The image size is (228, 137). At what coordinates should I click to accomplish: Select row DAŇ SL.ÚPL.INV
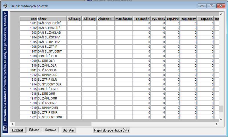[x=119, y=42]
